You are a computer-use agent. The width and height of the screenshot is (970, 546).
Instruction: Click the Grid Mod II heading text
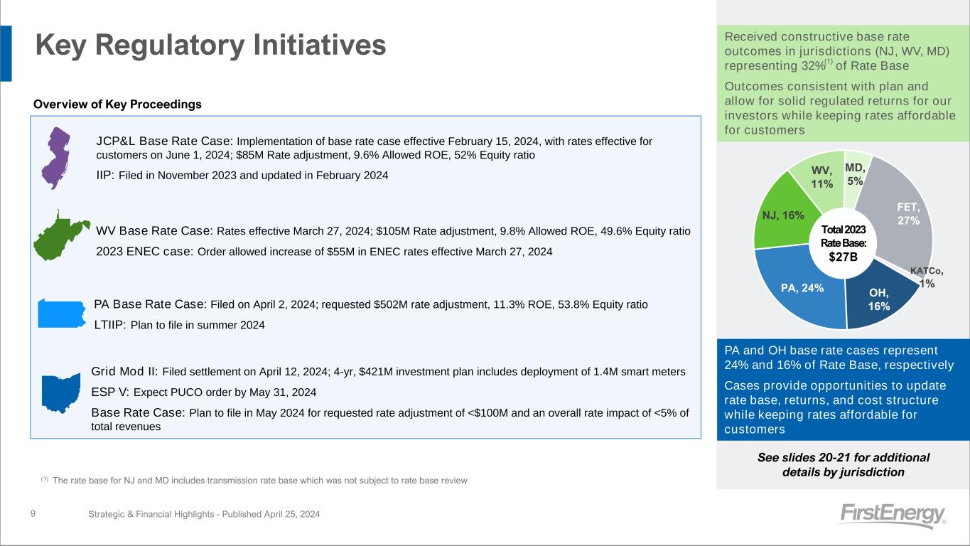125,371
